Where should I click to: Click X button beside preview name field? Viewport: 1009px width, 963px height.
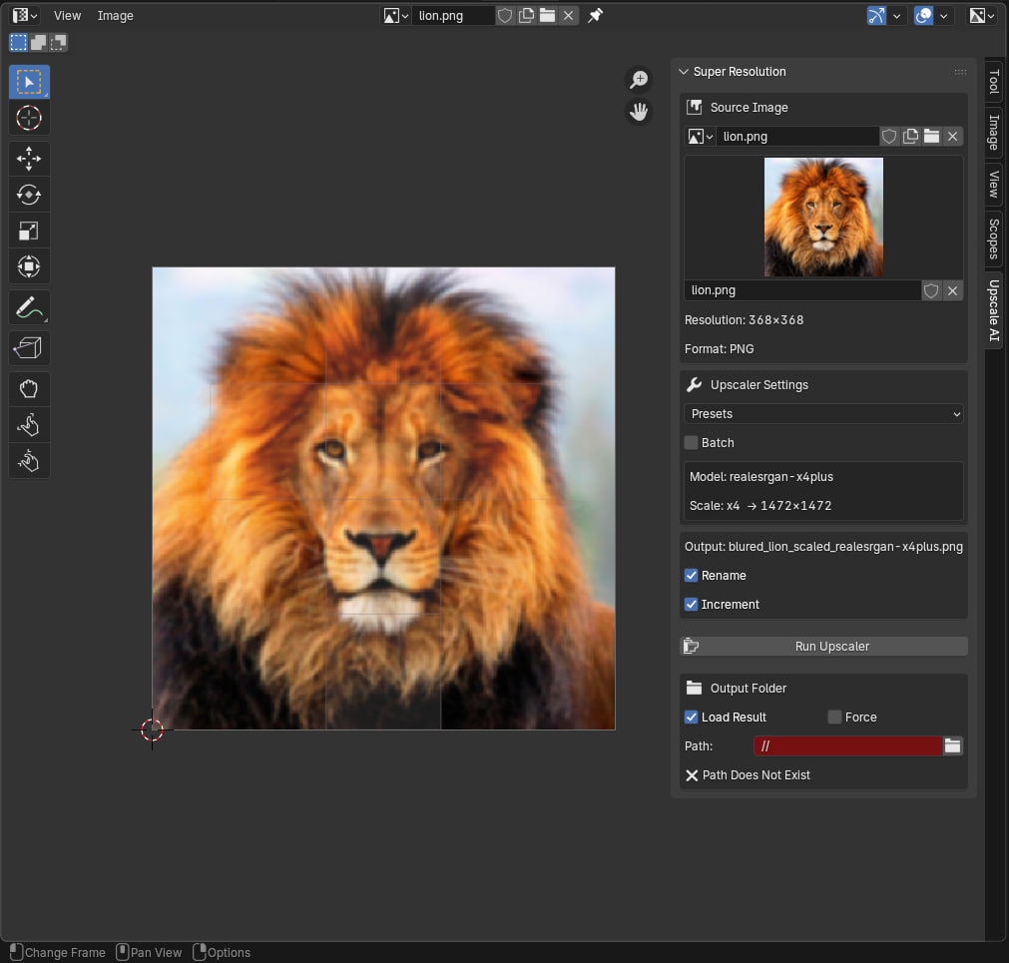pos(953,290)
